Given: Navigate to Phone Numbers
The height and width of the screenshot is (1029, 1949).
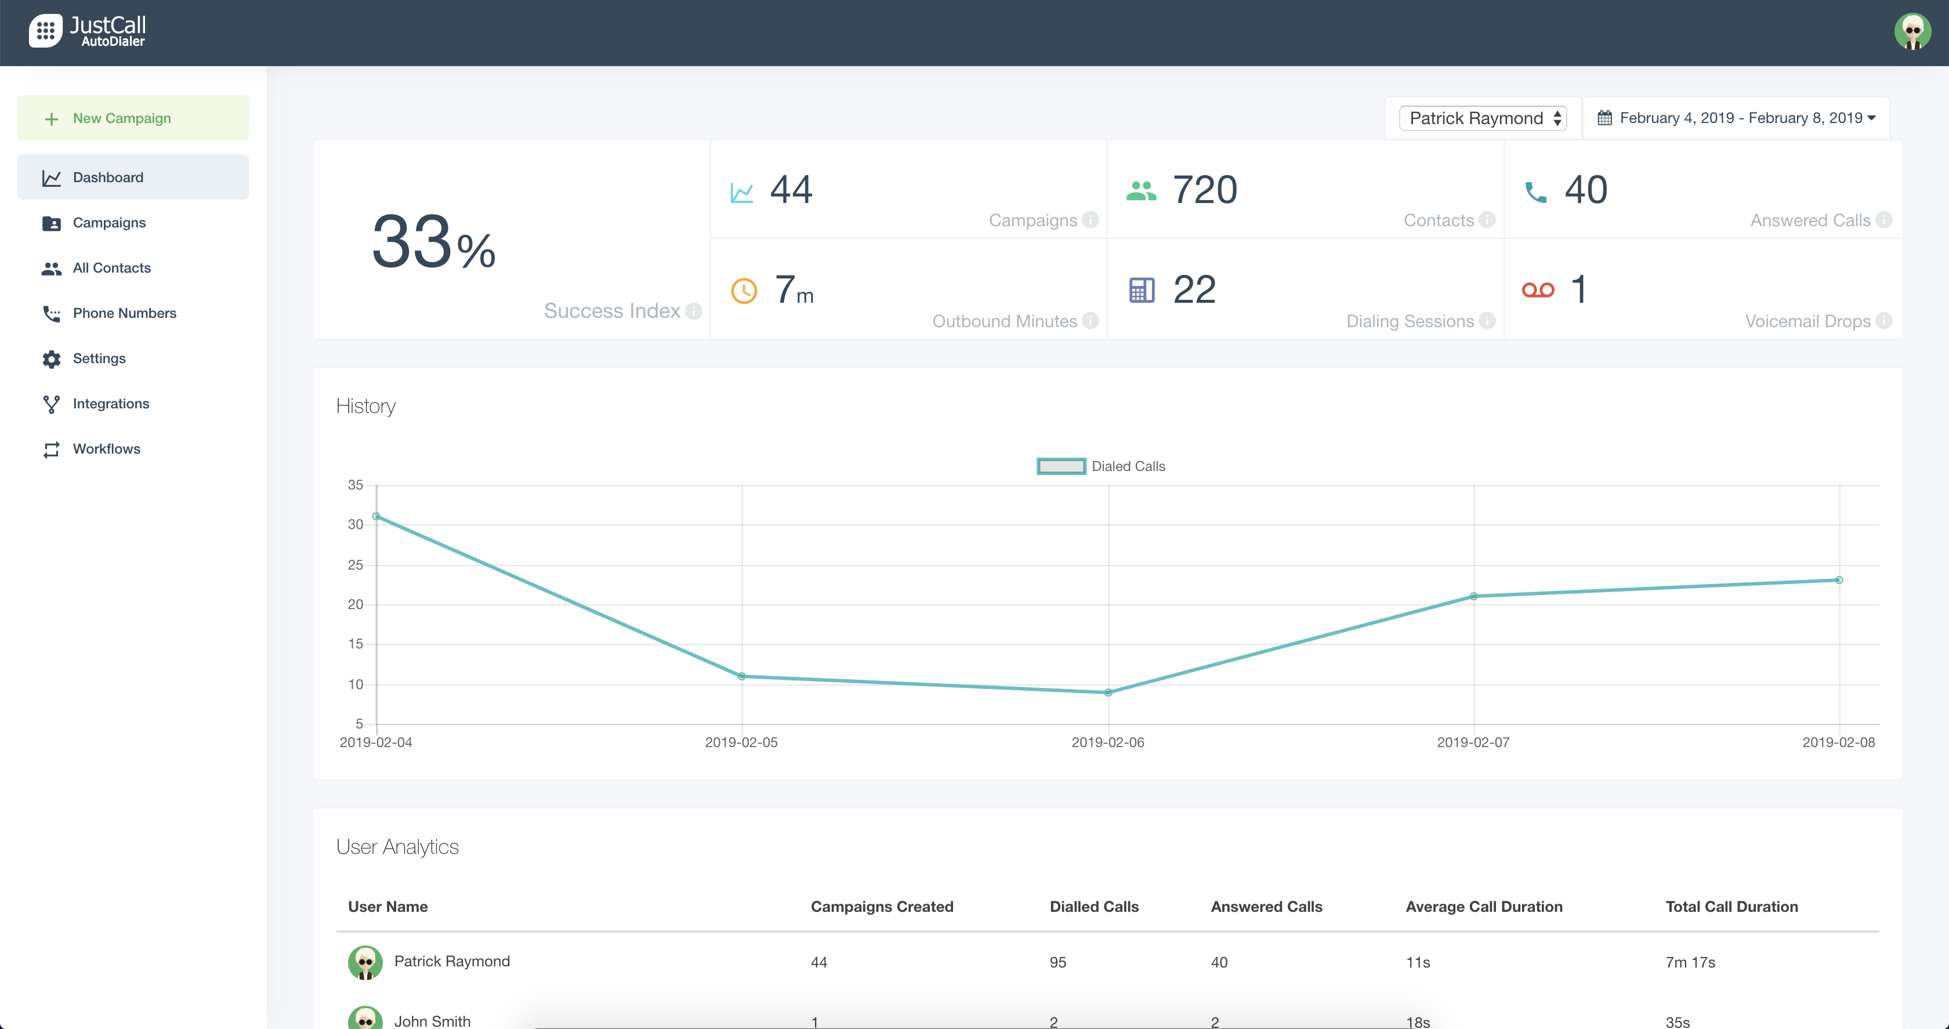Looking at the screenshot, I should 124,313.
